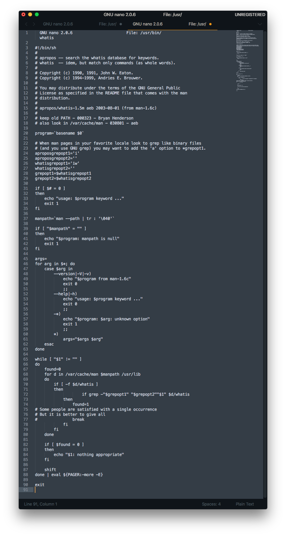The image size is (286, 536).
Task: Place cursor on the exit line 90
Action: click(x=39, y=485)
